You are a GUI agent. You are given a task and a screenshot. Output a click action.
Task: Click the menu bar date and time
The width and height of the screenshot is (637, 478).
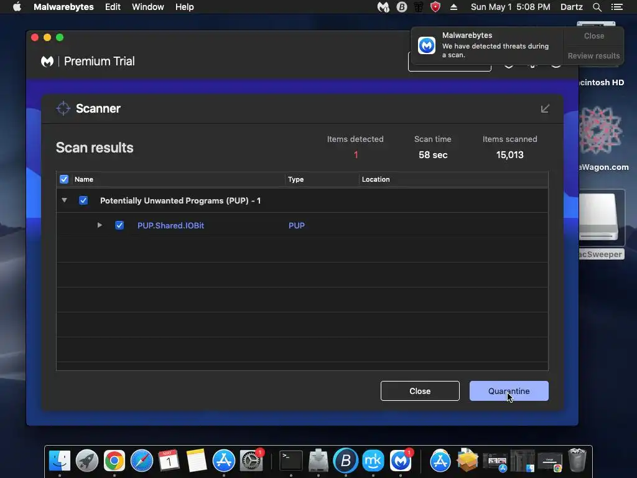click(x=510, y=7)
